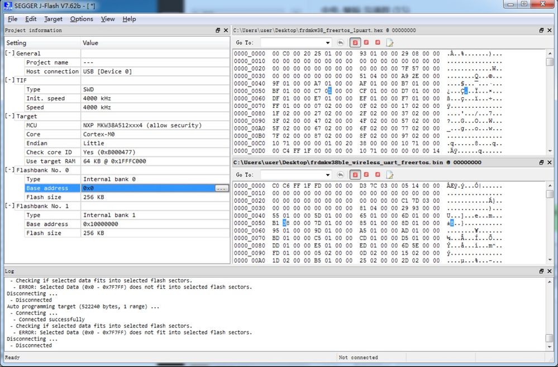Click the ... button on the Base address row
558x367 pixels.
point(222,188)
